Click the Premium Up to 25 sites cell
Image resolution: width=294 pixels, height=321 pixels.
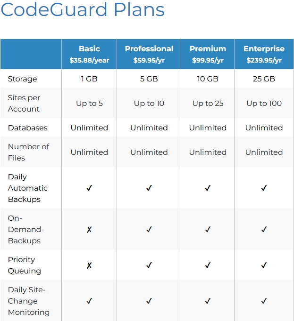[208, 104]
